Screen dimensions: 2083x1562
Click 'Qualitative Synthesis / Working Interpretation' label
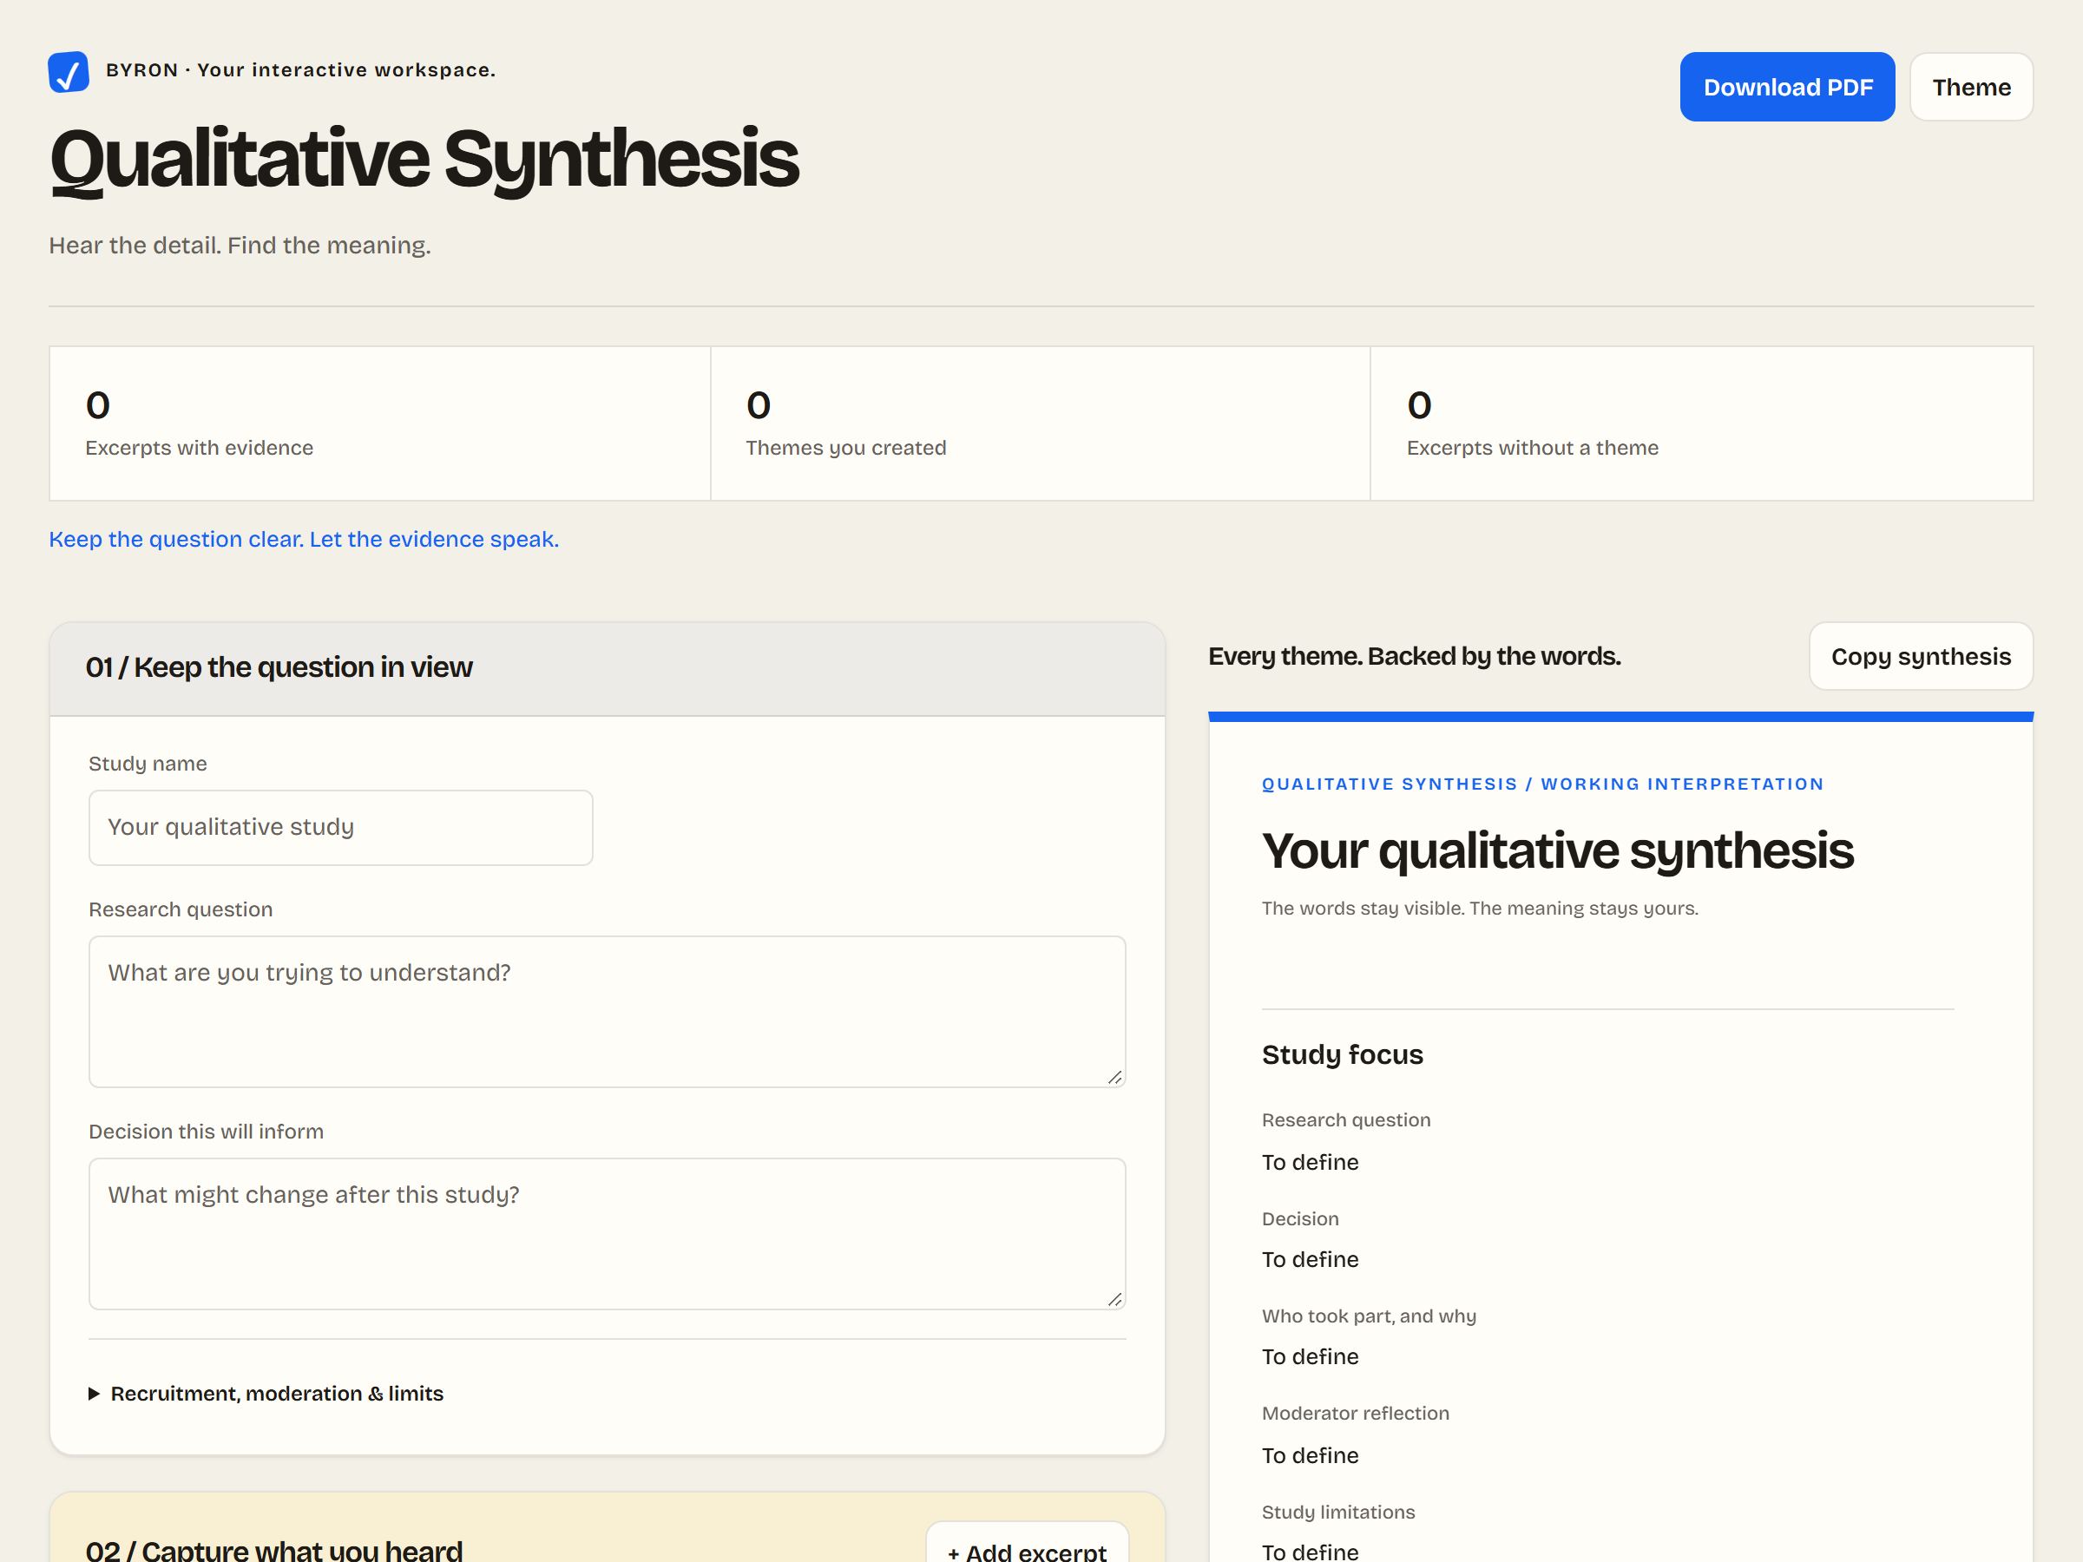[1542, 784]
